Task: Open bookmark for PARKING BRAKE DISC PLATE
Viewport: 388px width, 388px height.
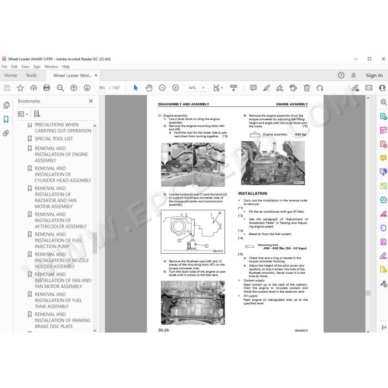Action: (63, 320)
